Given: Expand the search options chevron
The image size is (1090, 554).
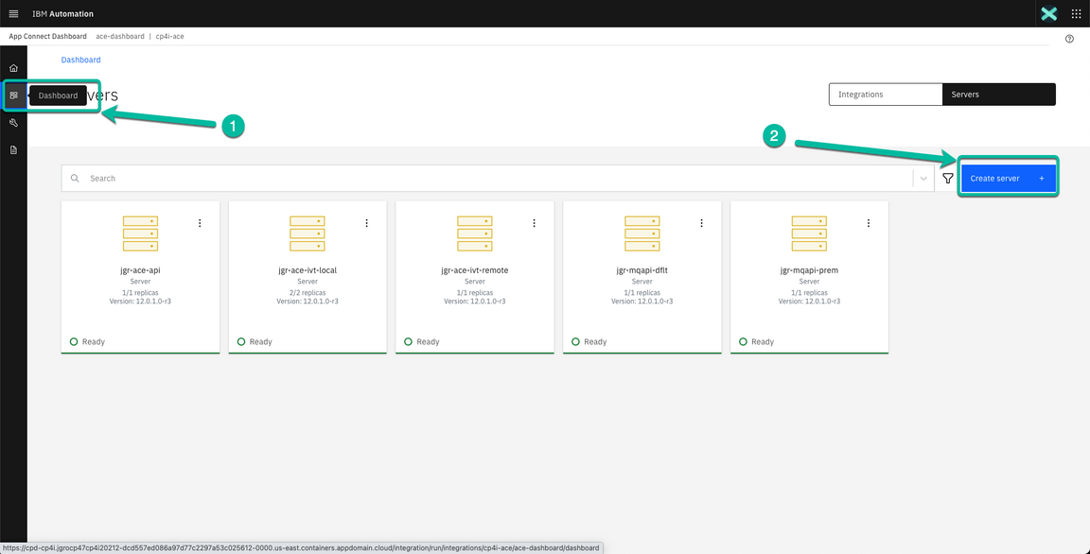Looking at the screenshot, I should (x=923, y=178).
